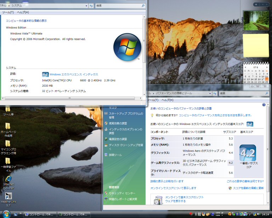Viewport: 272px width, 218px height.
Task: Click the 4.2 score badge in System window
Action: (x=45, y=75)
